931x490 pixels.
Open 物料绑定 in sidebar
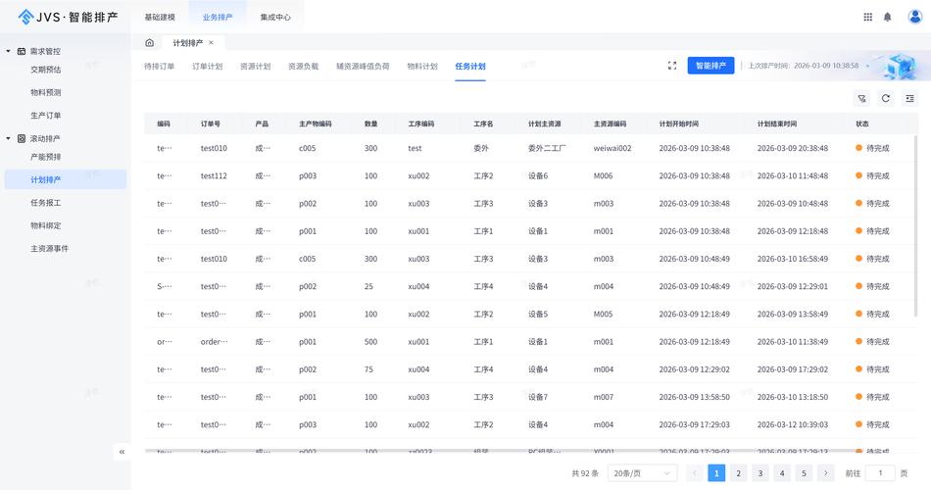(46, 225)
